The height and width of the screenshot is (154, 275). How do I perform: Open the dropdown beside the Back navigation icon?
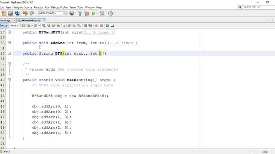point(32,26)
